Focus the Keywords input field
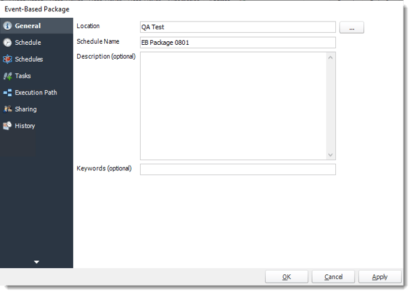Screen dimensions: 412x294 238,170
